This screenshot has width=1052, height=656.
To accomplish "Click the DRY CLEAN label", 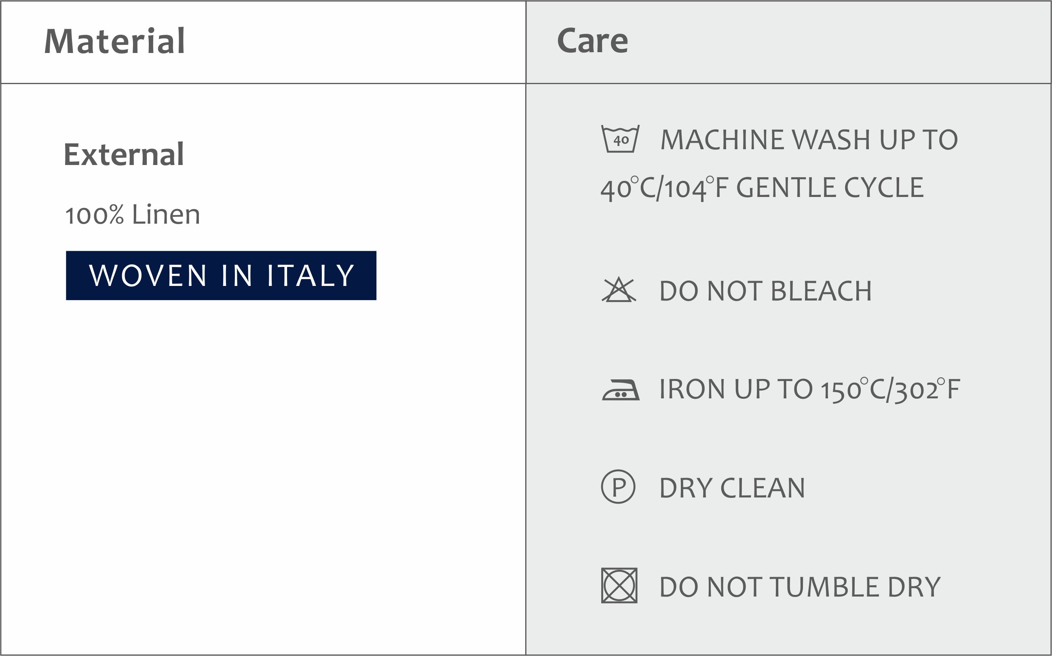I will pyautogui.click(x=733, y=488).
